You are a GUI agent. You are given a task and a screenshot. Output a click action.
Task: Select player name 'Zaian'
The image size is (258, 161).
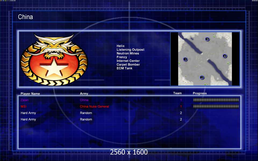[24, 100]
